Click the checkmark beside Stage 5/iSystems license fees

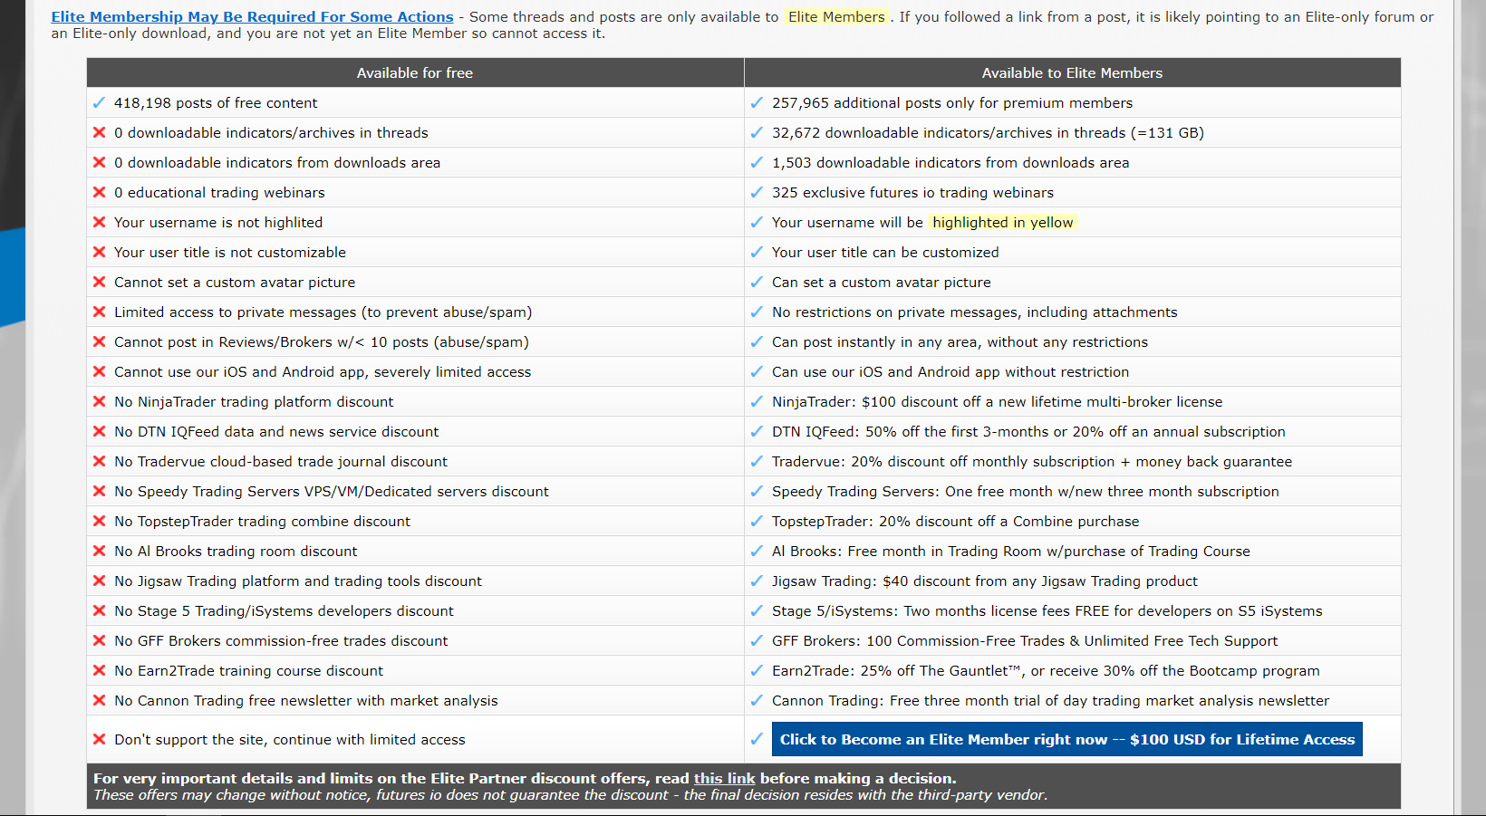[757, 610]
